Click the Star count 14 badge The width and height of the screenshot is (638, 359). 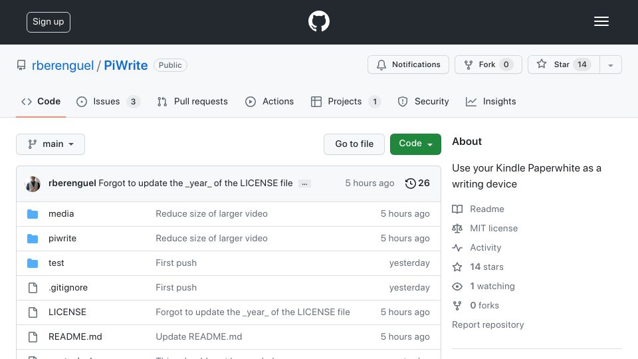point(582,64)
